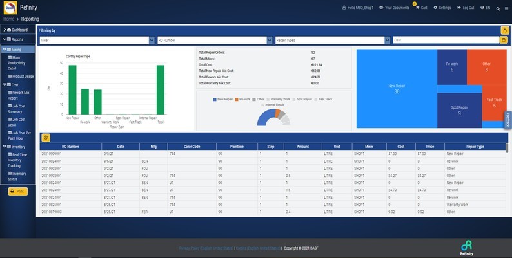The image size is (512, 258).
Task: Open the search magnifier icon
Action: pyautogui.click(x=498, y=9)
